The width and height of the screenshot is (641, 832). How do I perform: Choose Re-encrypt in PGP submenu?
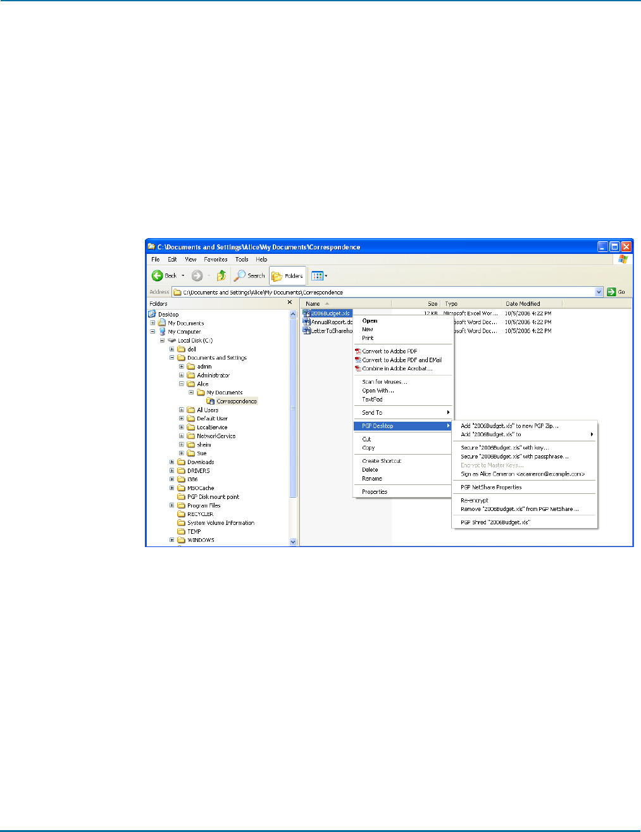pyautogui.click(x=525, y=500)
